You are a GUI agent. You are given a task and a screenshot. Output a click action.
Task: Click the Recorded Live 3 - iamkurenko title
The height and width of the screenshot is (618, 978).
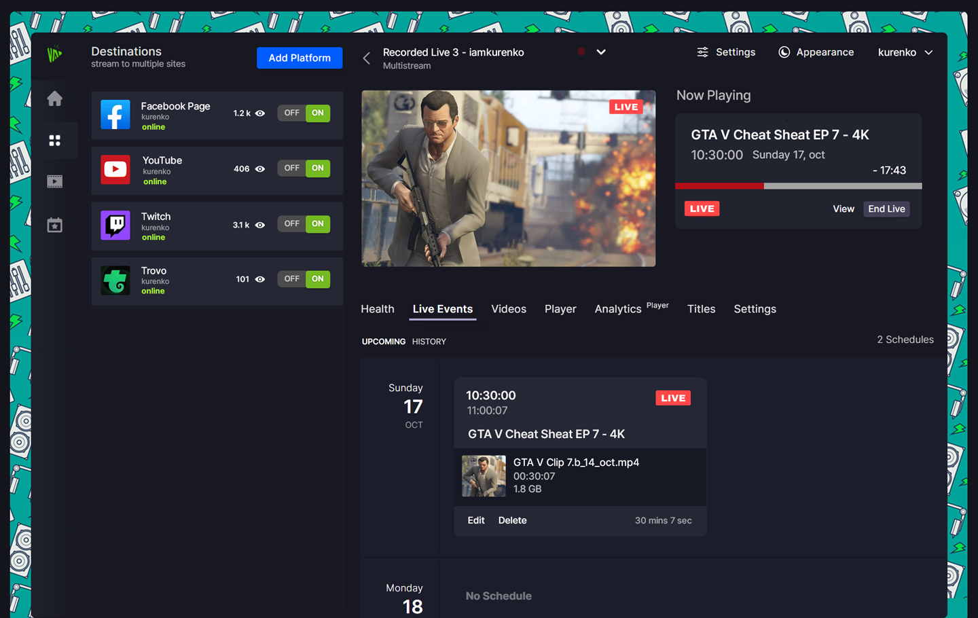coord(454,52)
